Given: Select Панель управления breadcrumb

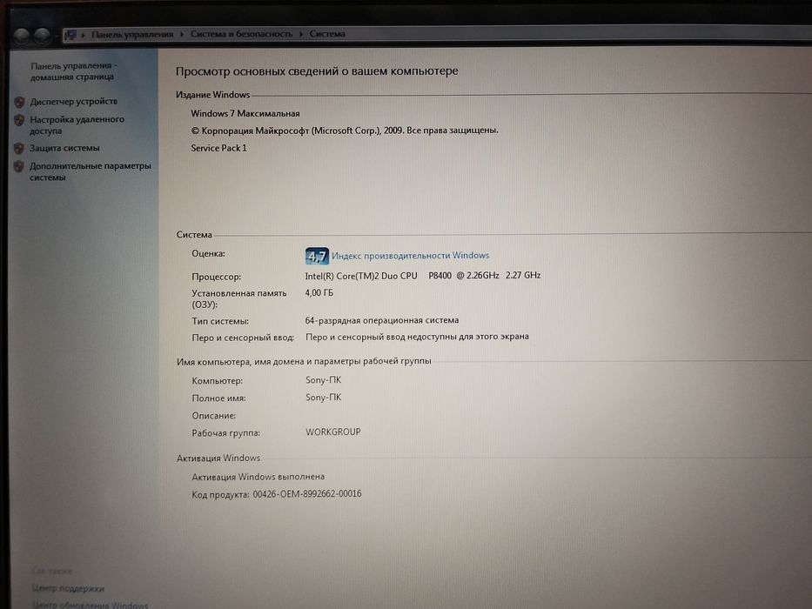Looking at the screenshot, I should pos(132,34).
